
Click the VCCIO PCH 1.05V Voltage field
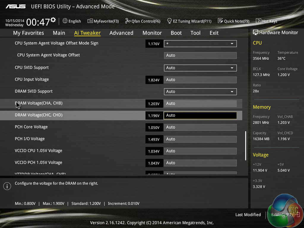[200, 163]
